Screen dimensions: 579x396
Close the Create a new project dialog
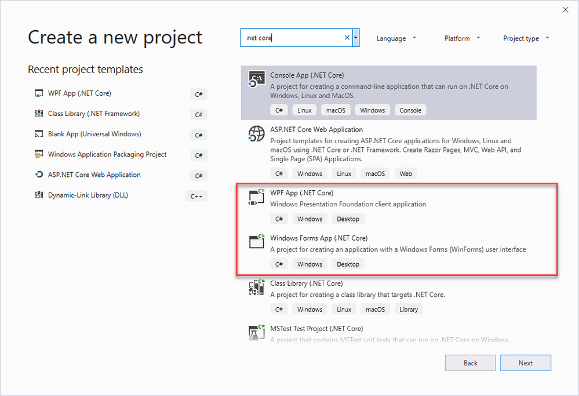565,9
